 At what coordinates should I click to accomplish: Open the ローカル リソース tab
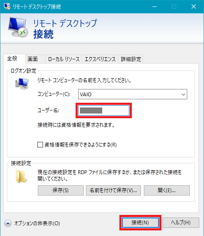pos(64,59)
